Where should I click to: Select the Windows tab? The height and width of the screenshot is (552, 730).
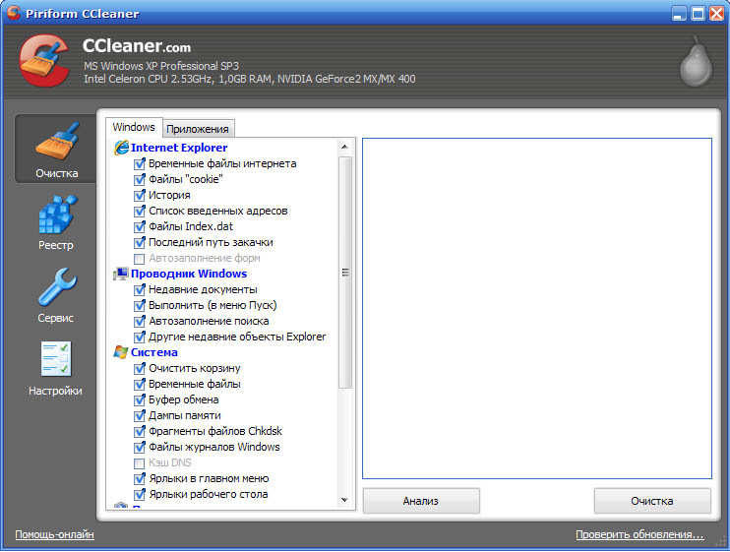[134, 128]
